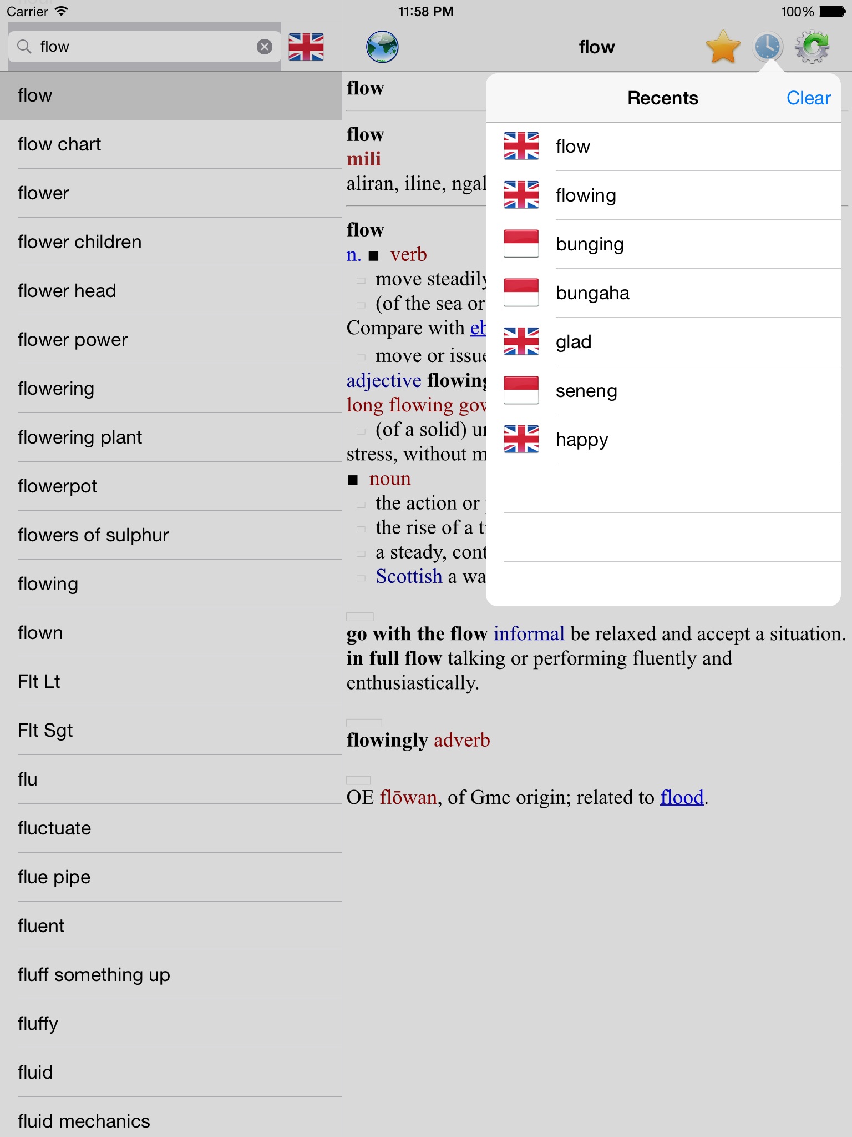Tap the magnifying glass search icon
This screenshot has height=1137, width=852.
coord(24,47)
